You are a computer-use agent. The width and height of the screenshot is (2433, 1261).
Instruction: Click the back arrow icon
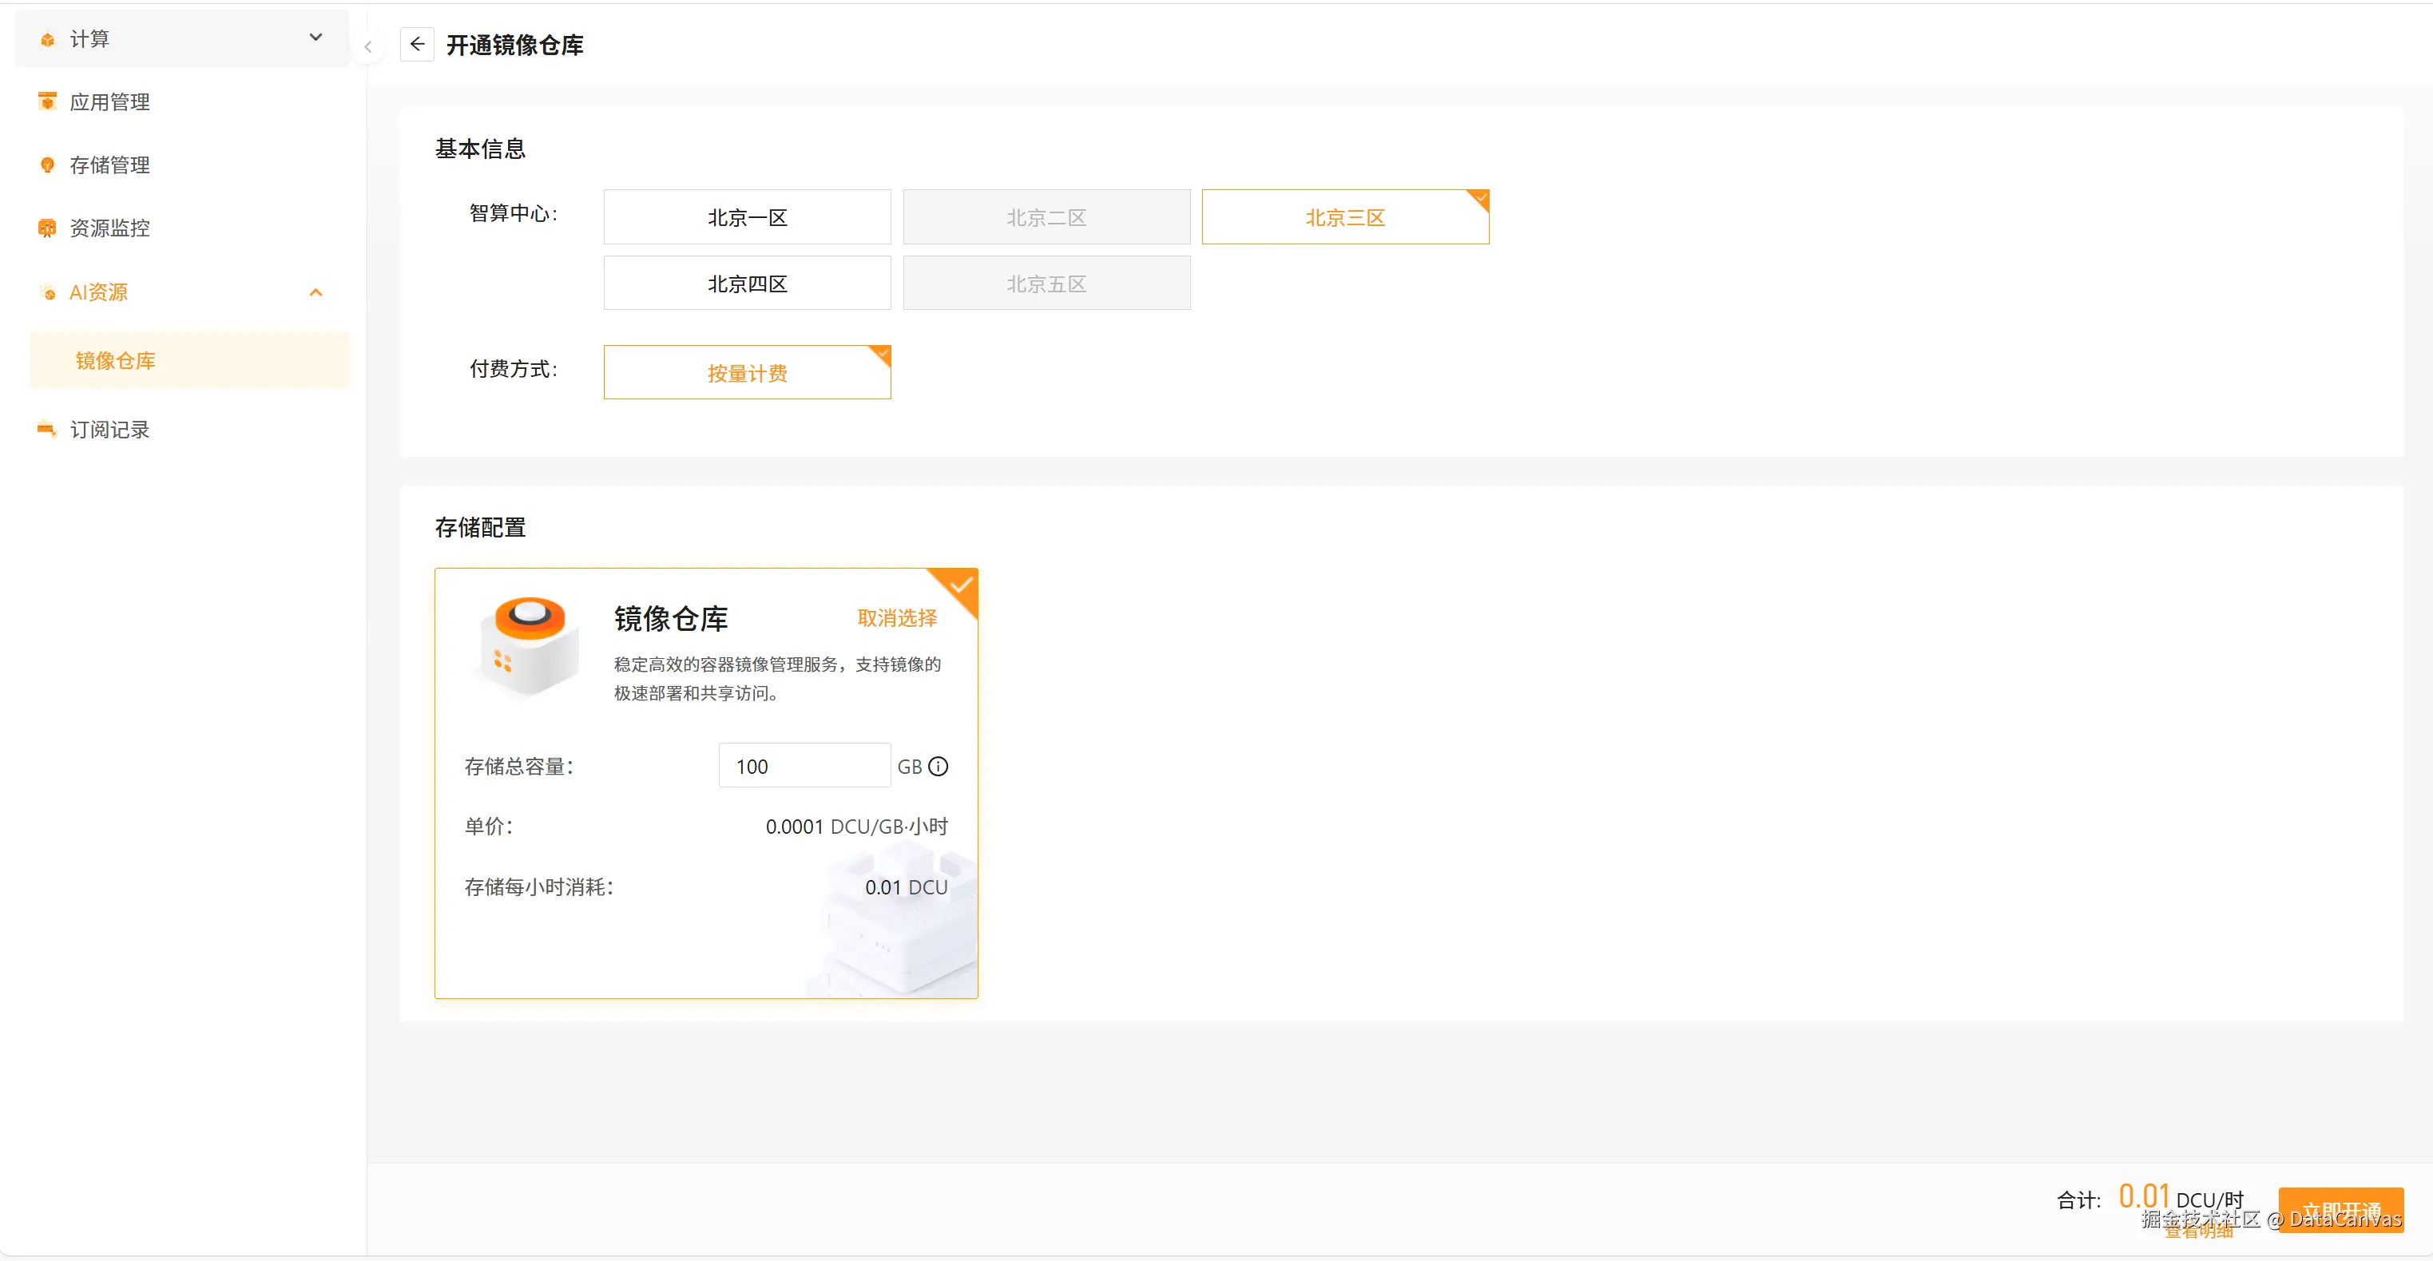tap(416, 45)
